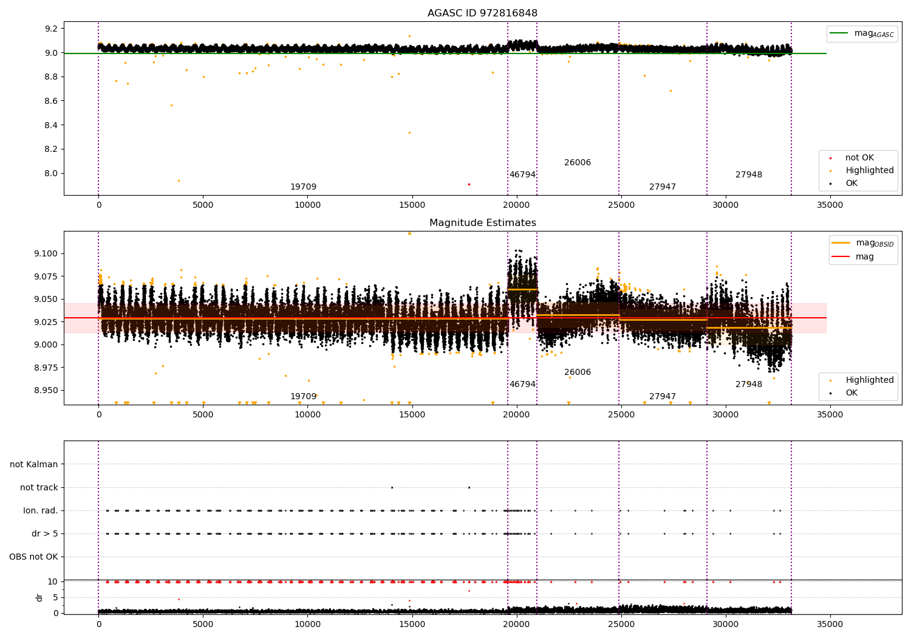
Task: Click the red 'not OK' outlier point near 17700
Action: pyautogui.click(x=469, y=184)
